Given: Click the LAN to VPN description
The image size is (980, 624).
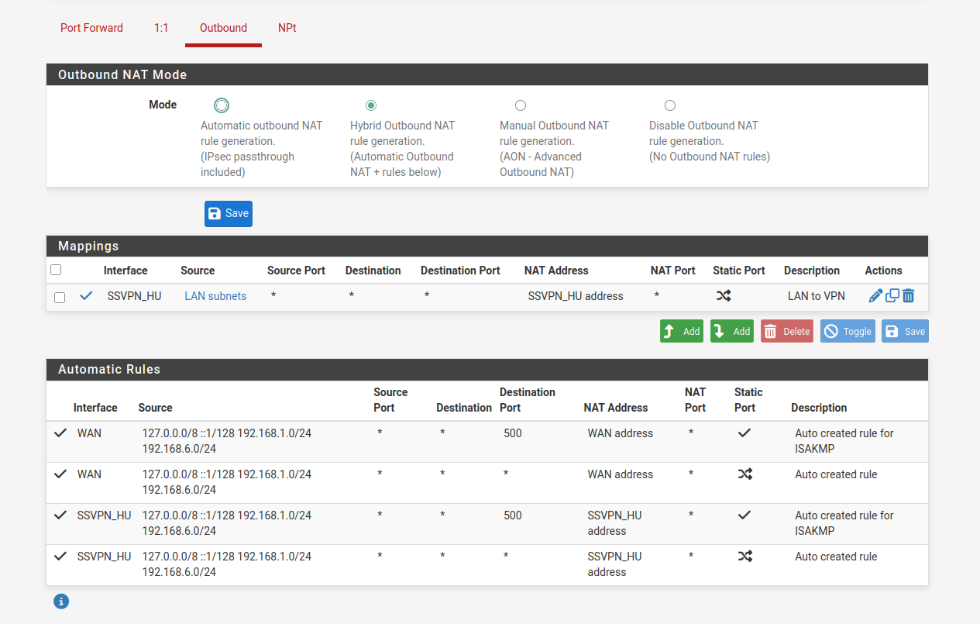Looking at the screenshot, I should pyautogui.click(x=817, y=296).
